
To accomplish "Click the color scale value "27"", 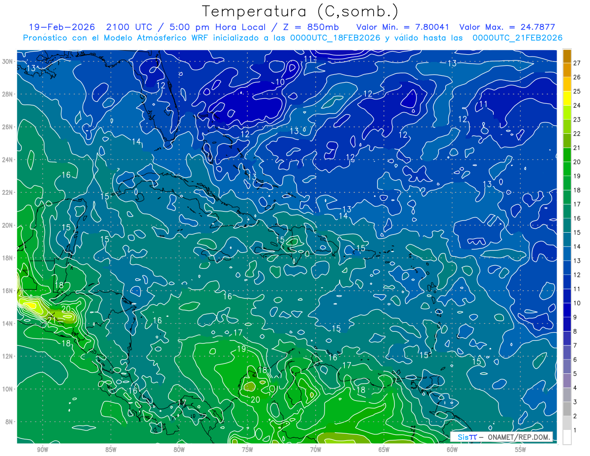I will point(577,63).
